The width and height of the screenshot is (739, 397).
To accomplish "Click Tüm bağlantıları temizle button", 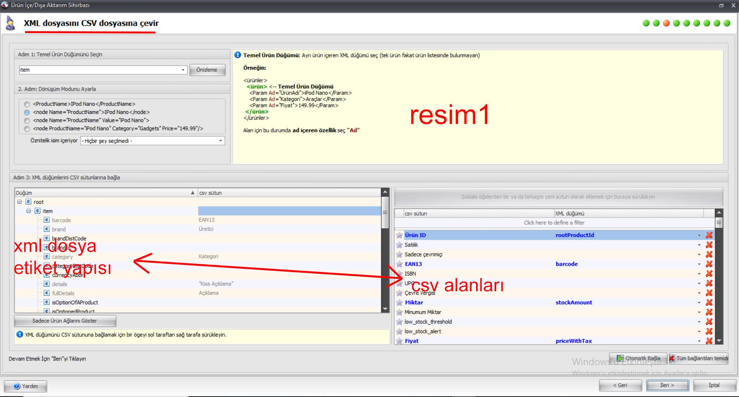I will click(x=699, y=358).
